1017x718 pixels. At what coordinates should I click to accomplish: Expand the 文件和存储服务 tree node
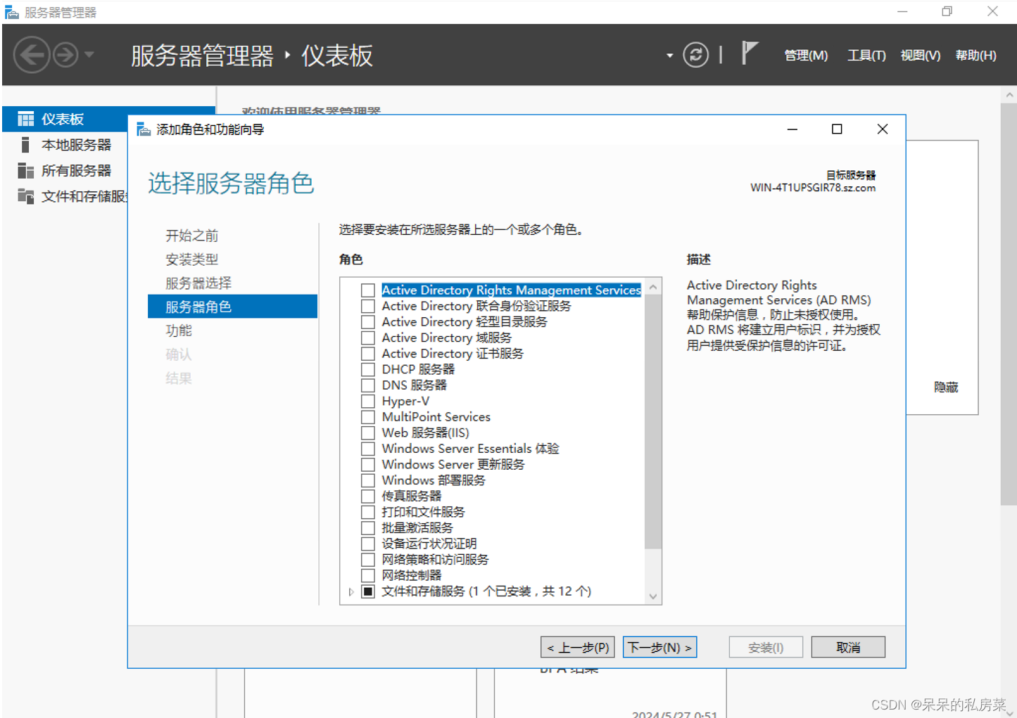[x=351, y=592]
